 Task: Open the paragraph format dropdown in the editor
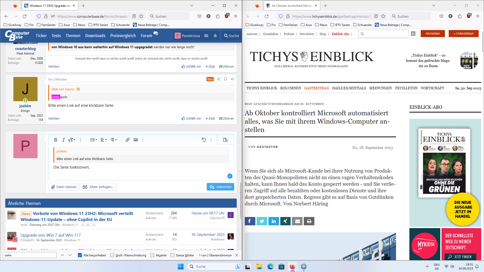[x=114, y=140]
